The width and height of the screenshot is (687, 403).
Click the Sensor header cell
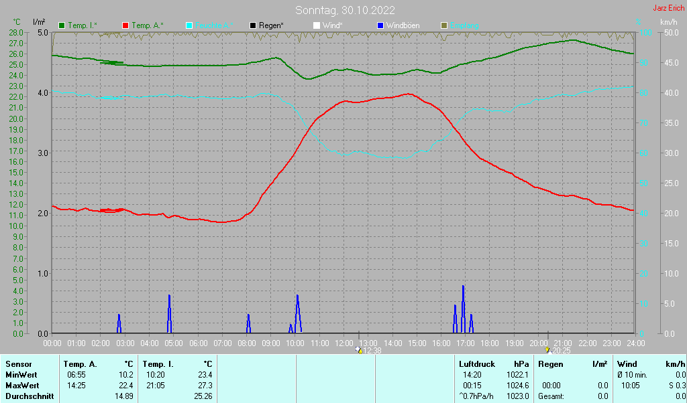(18, 364)
